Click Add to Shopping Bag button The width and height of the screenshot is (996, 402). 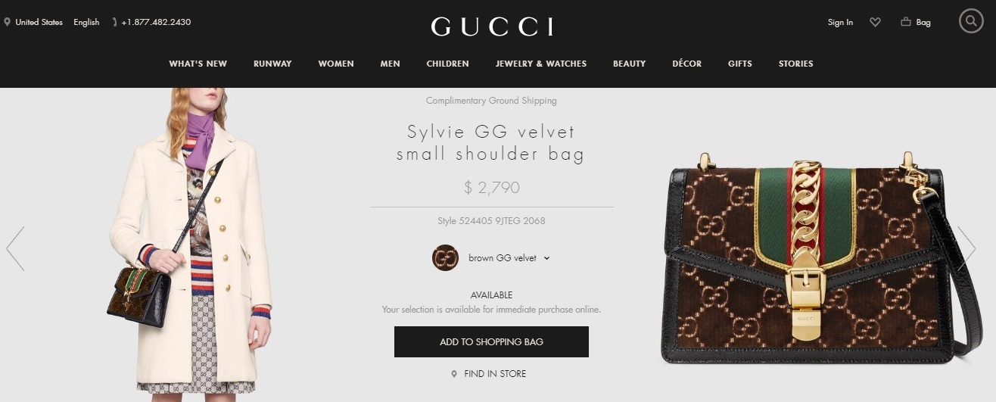tap(491, 341)
